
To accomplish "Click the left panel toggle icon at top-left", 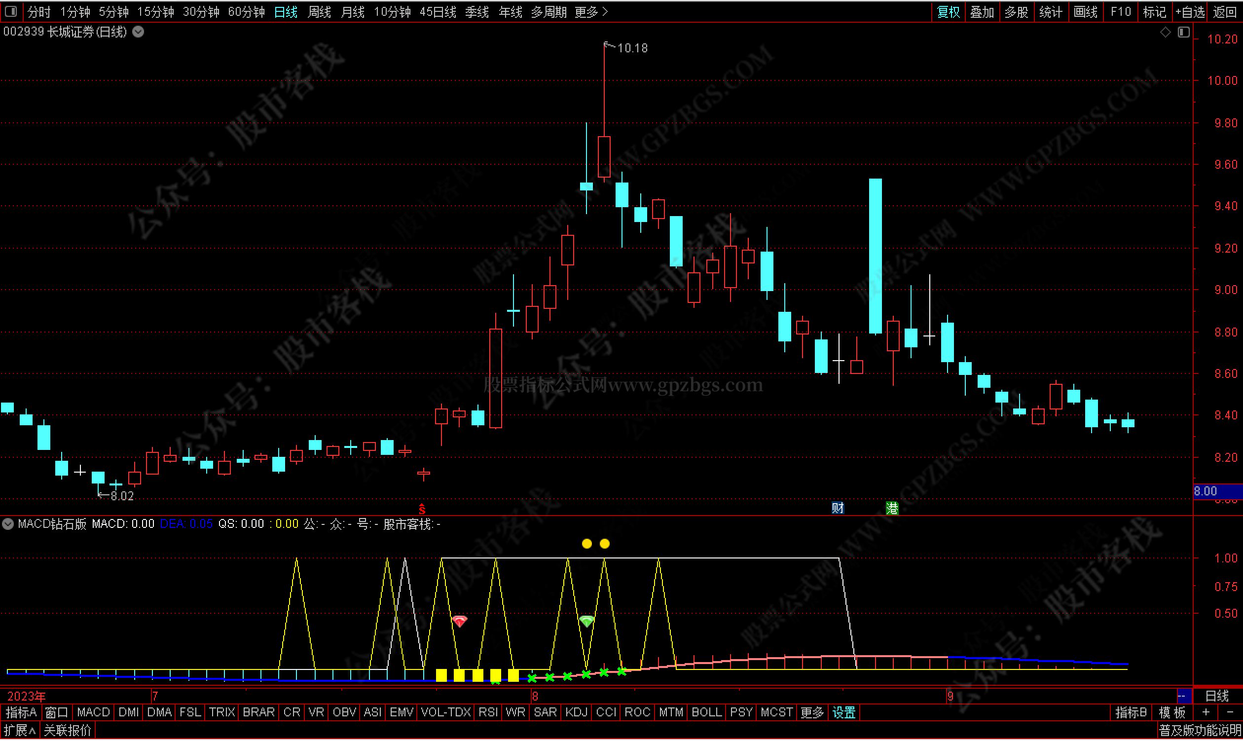I will pos(11,11).
